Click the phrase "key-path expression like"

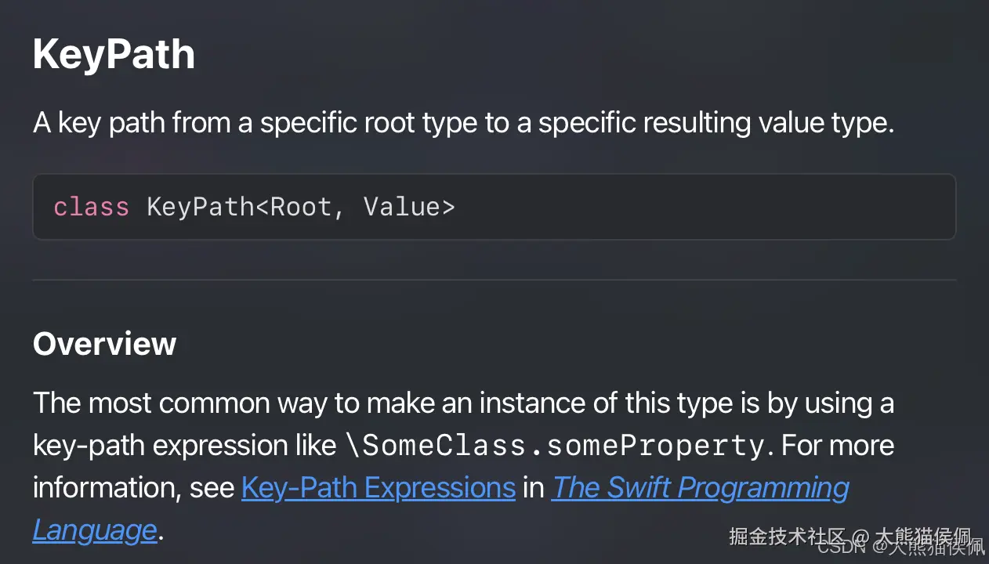[184, 446]
